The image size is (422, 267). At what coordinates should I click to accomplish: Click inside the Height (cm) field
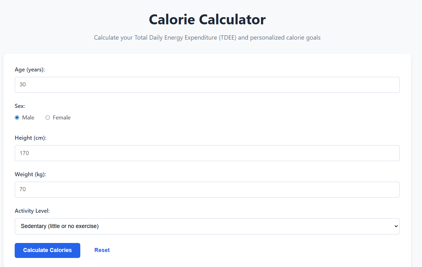pyautogui.click(x=207, y=153)
